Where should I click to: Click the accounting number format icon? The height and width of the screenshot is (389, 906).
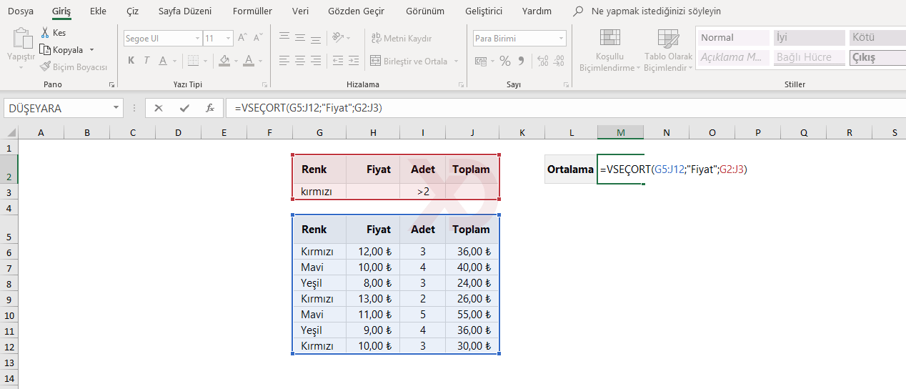tap(481, 61)
